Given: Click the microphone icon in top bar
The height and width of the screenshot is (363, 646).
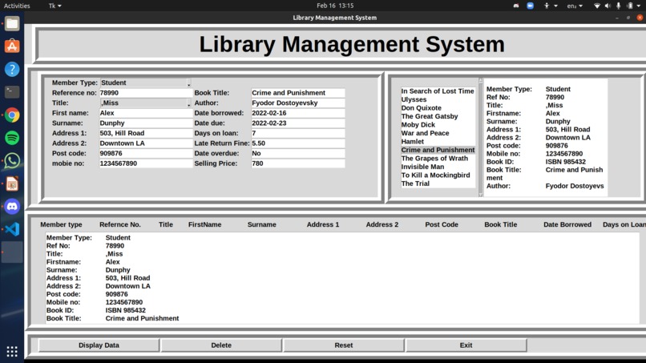Looking at the screenshot, I should tap(619, 6).
